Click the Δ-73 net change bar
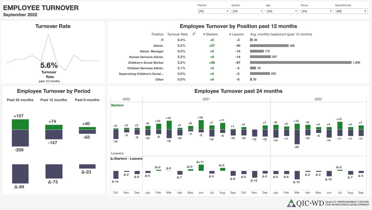The height and width of the screenshot is (210, 372). 54,171
